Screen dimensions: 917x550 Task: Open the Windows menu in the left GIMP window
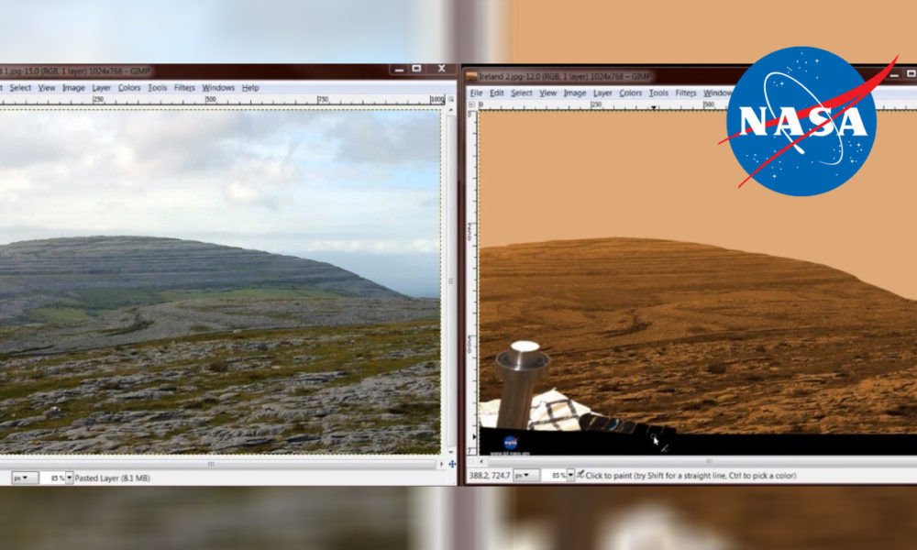[x=218, y=88]
